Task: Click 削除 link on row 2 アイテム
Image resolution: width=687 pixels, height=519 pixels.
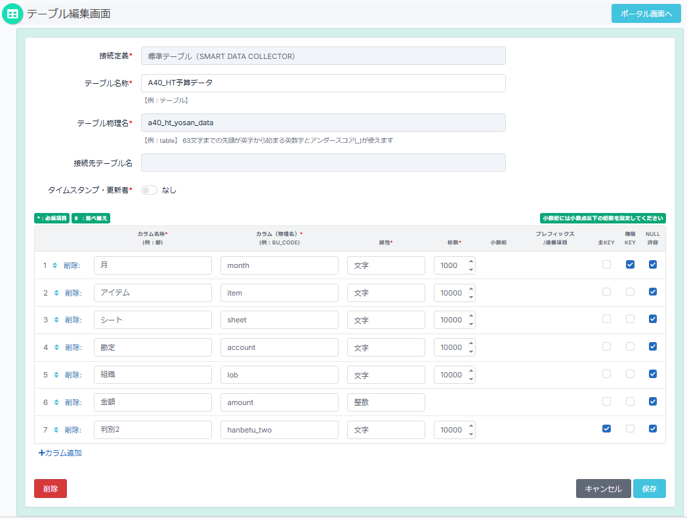Action: tap(72, 293)
